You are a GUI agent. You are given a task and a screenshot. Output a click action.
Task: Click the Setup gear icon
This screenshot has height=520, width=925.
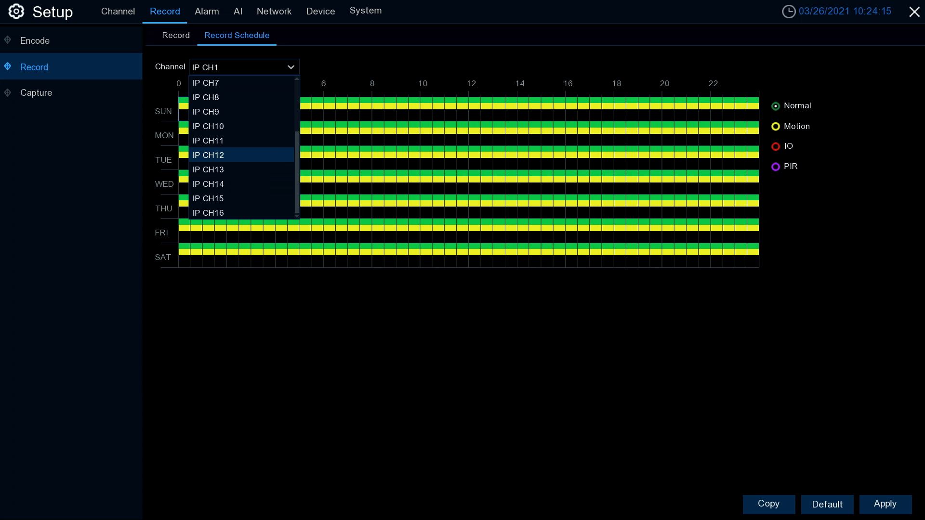pyautogui.click(x=16, y=12)
